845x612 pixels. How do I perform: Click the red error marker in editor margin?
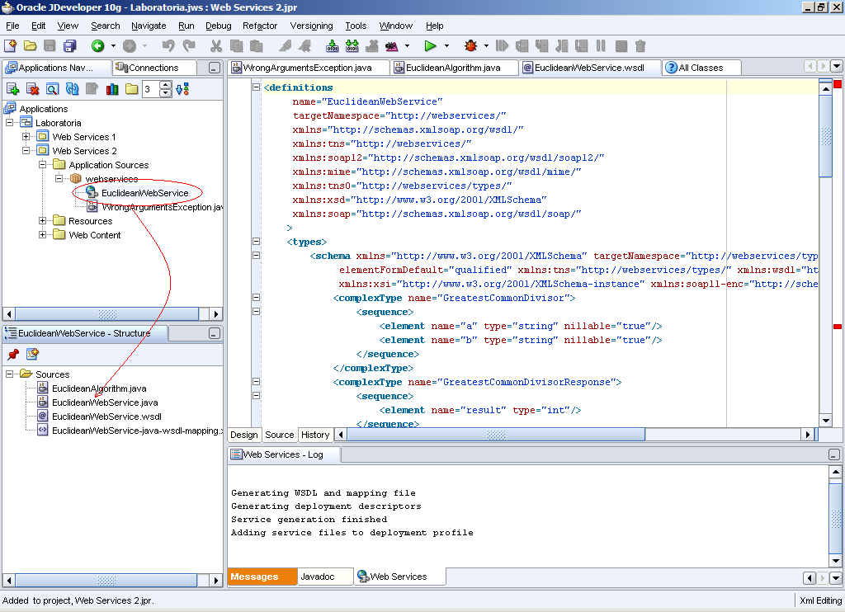pyautogui.click(x=838, y=327)
